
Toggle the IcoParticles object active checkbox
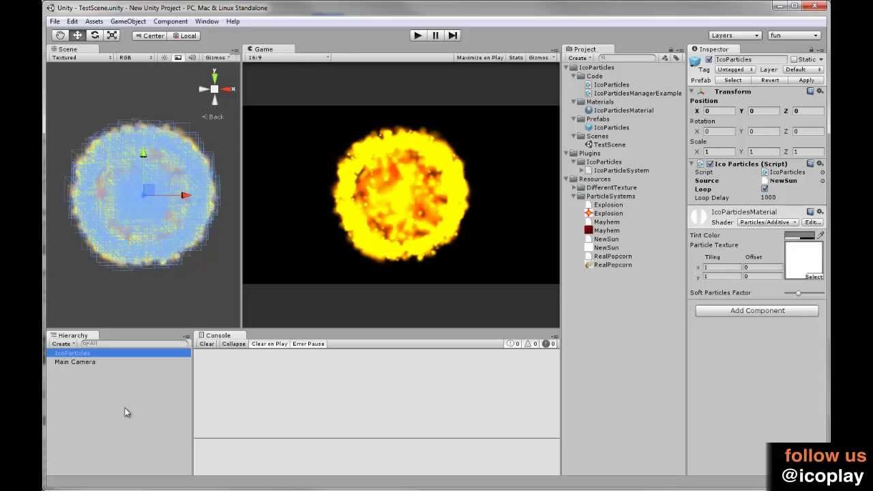point(709,59)
